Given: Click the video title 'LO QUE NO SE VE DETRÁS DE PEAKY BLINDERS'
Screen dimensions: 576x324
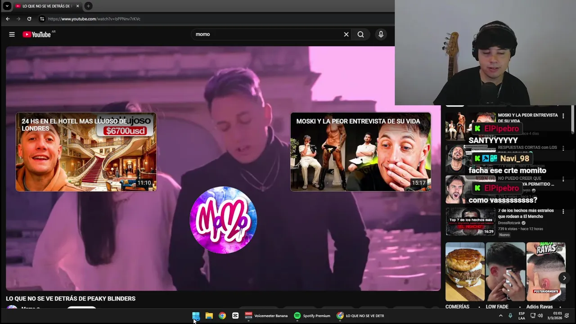Looking at the screenshot, I should tap(71, 298).
